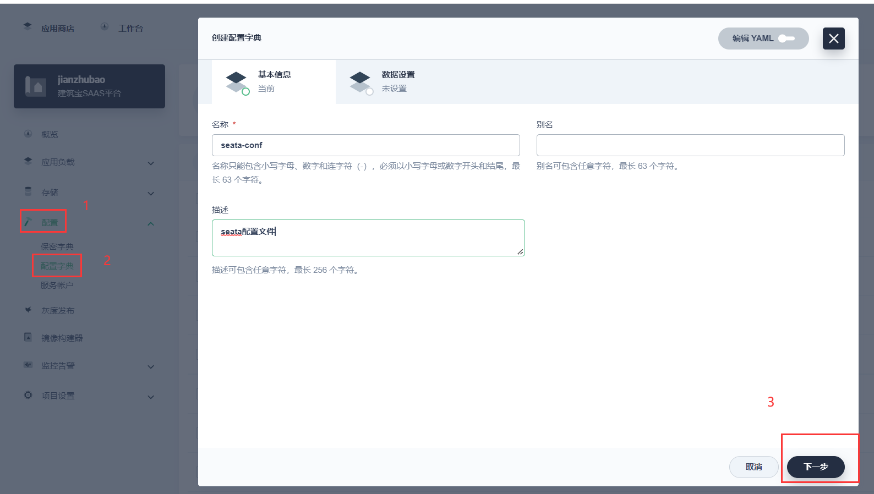Image resolution: width=874 pixels, height=494 pixels.
Task: Click the 描述 textarea
Action: 368,238
